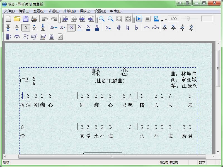Toggle dotted note X.

(x=108, y=28)
